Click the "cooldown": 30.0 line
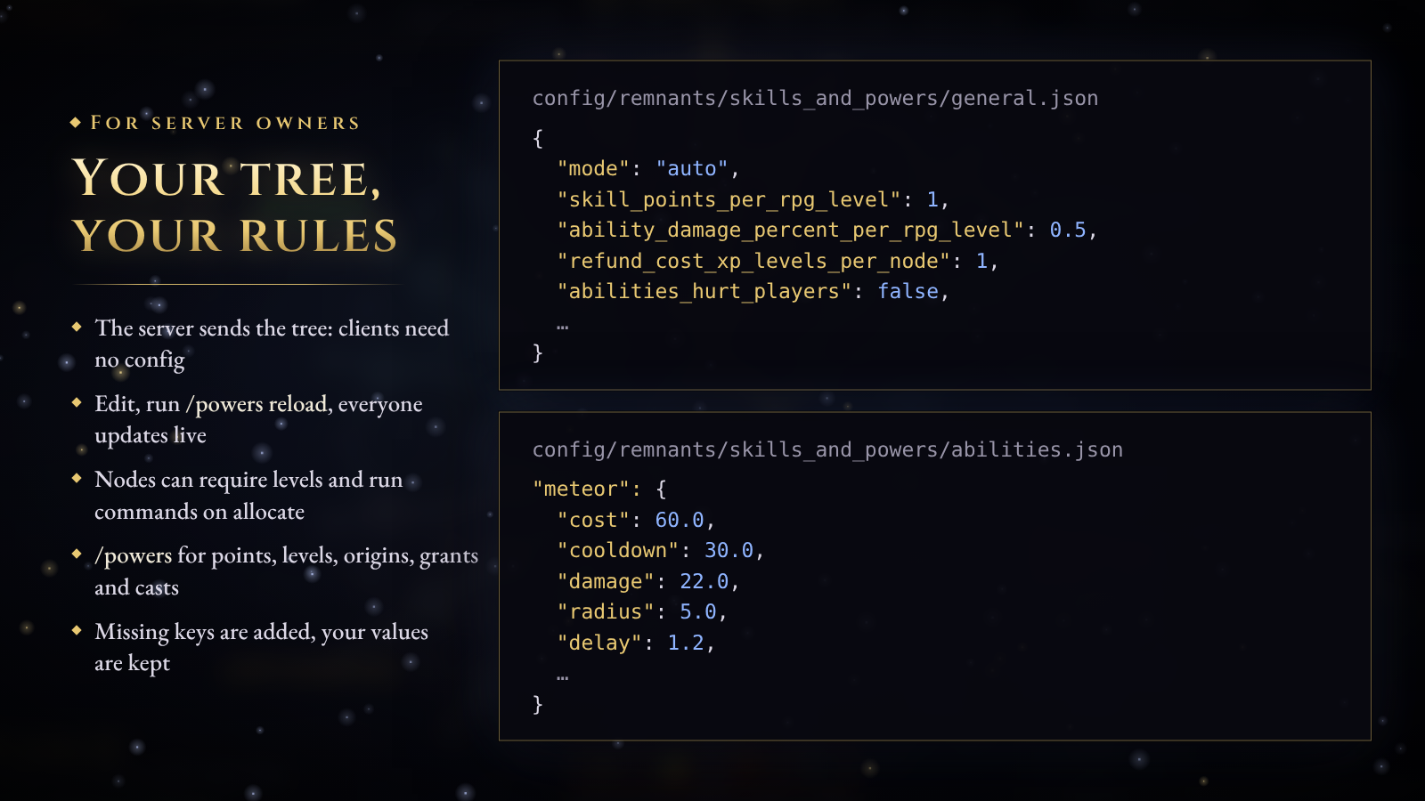Viewport: 1425px width, 801px height. [661, 550]
